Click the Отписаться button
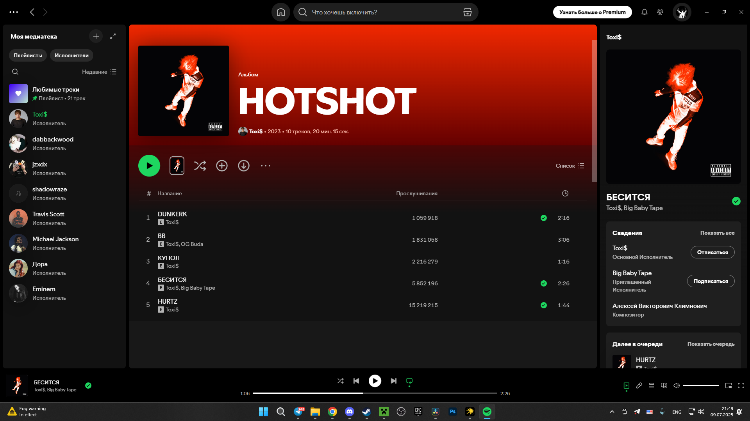Screen dimensions: 750x421 tap(712, 252)
